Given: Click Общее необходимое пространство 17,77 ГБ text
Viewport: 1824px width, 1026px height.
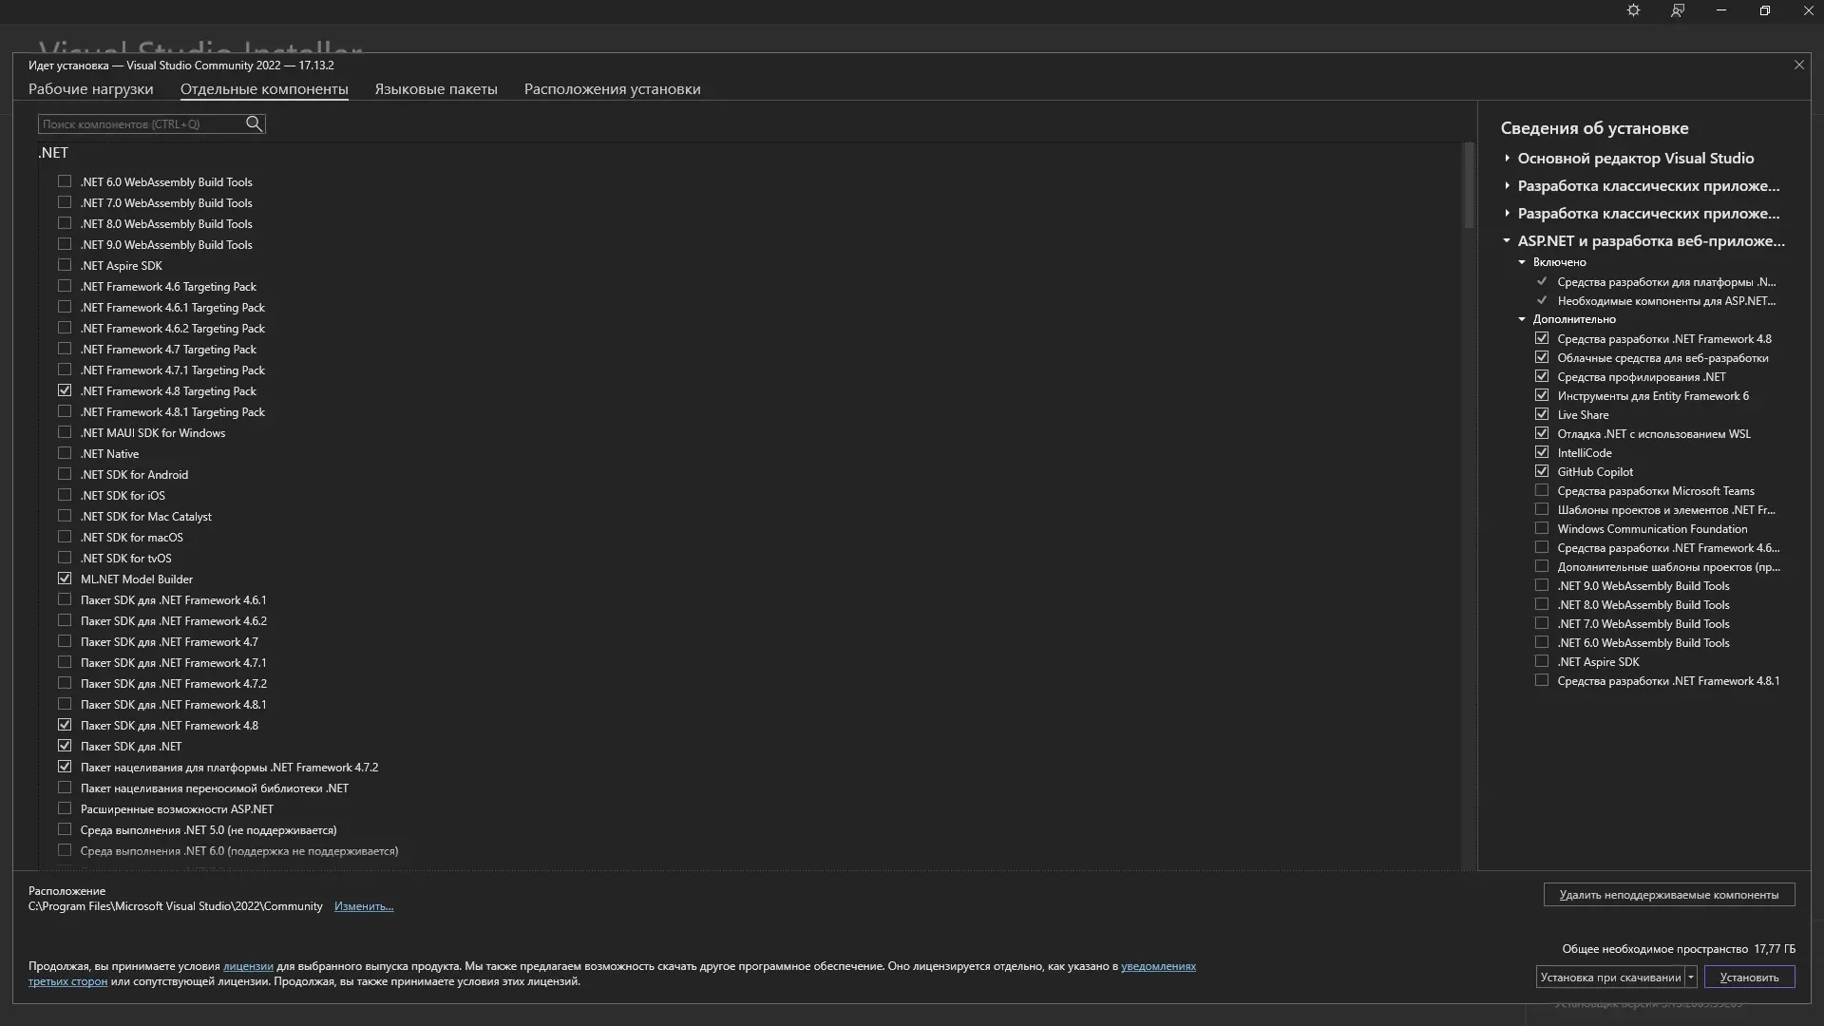Looking at the screenshot, I should coord(1679,949).
